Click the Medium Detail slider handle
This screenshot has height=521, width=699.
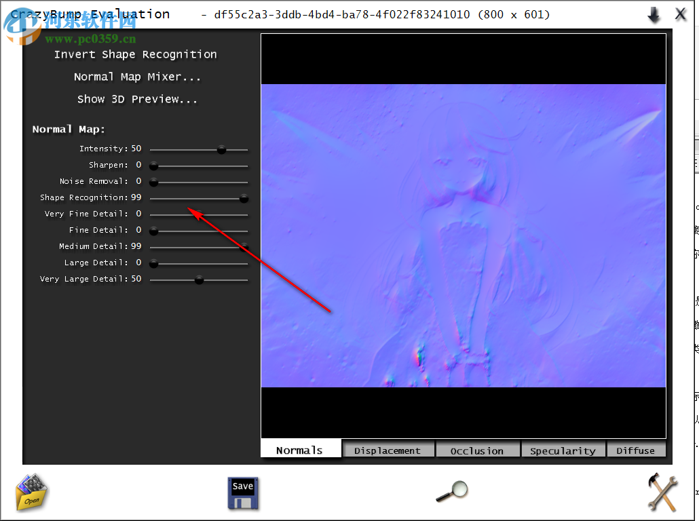click(244, 248)
